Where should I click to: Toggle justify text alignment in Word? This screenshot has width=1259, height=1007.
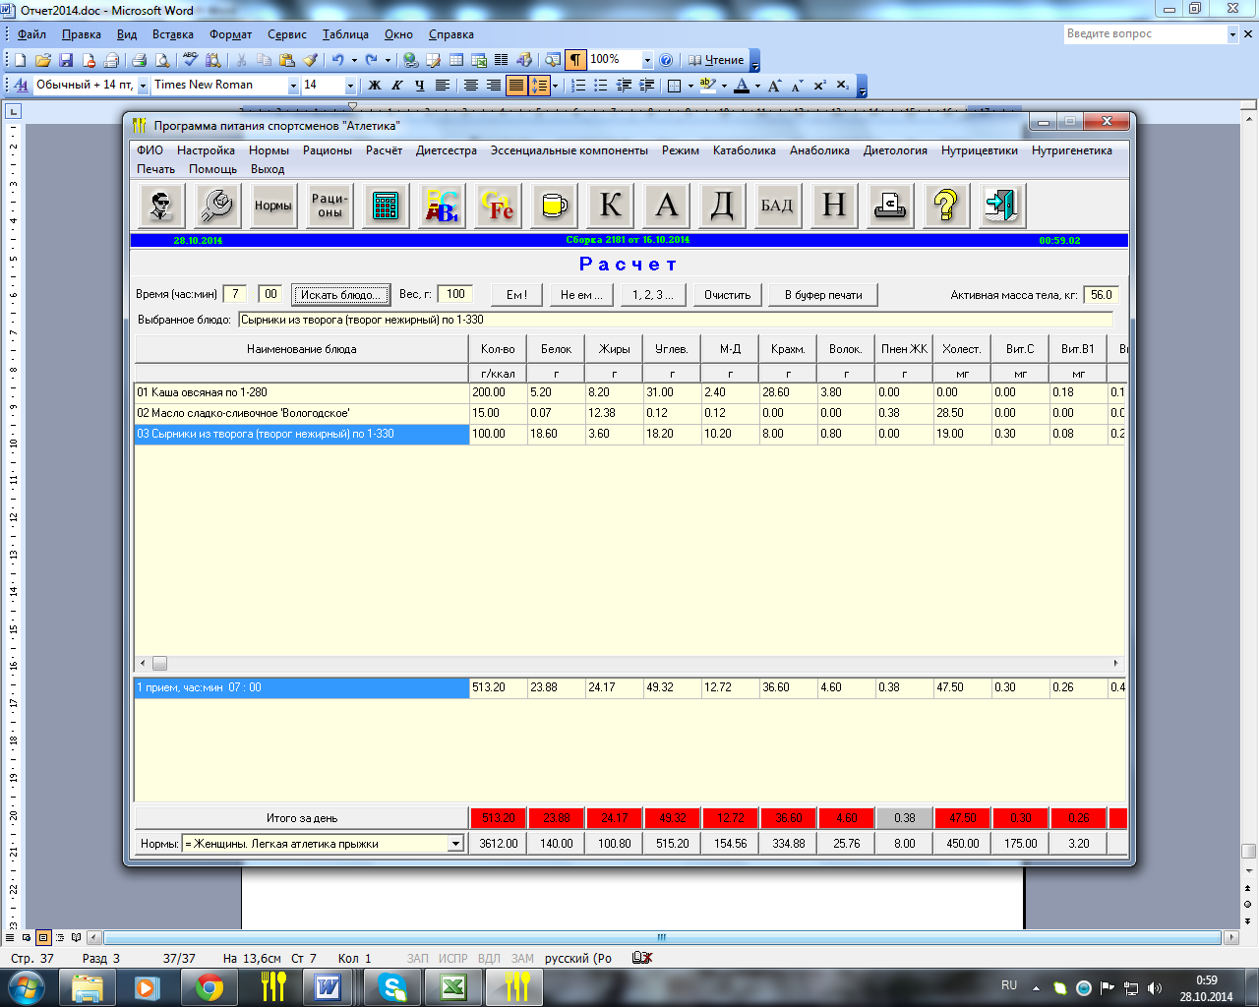(515, 86)
